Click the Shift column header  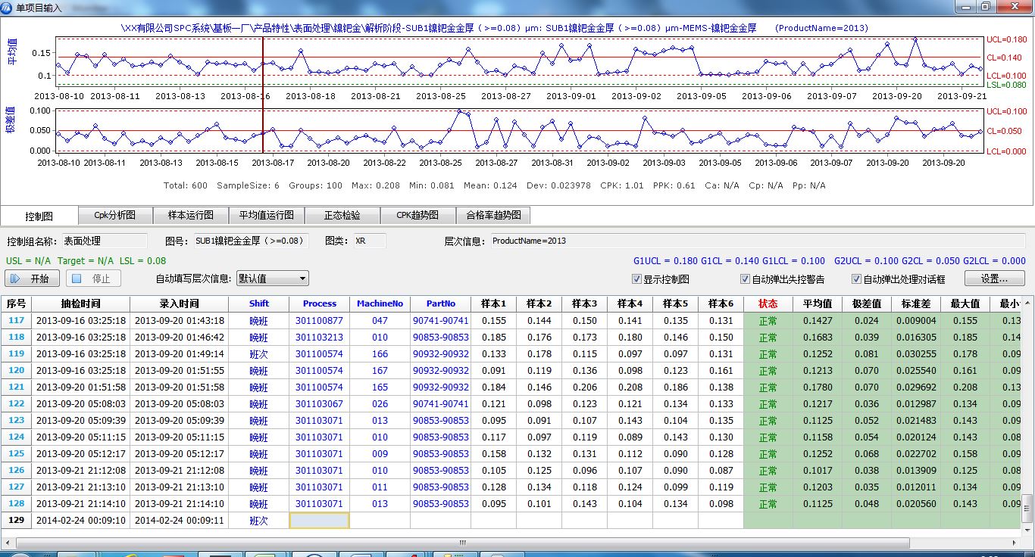259,303
